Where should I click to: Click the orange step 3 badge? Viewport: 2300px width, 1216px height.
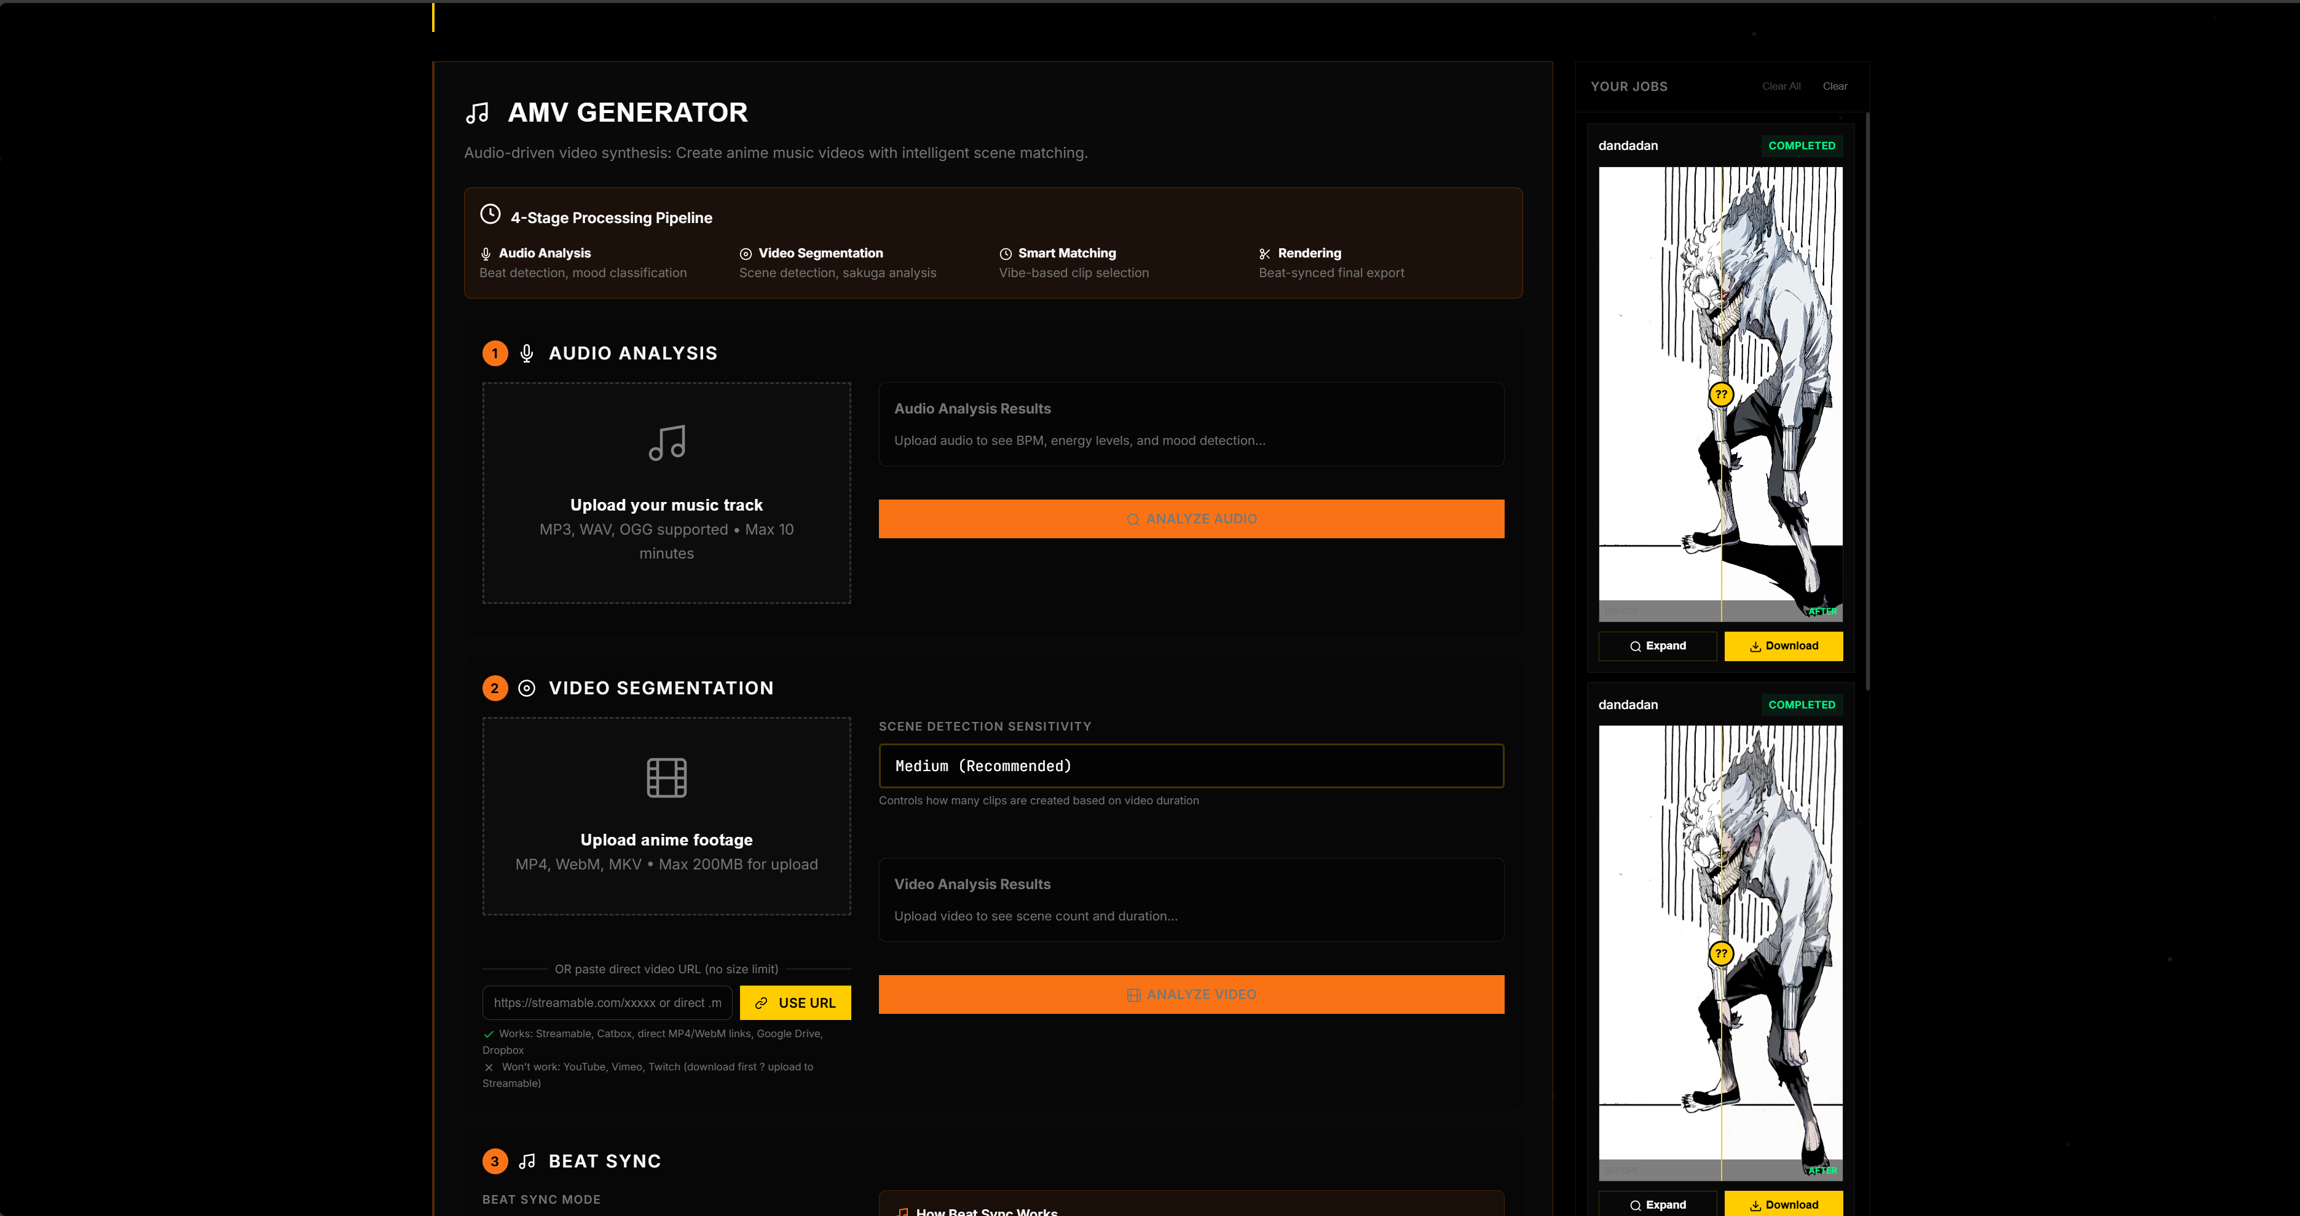(495, 1161)
